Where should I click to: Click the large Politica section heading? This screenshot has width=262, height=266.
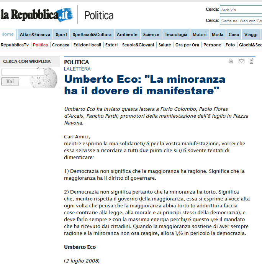tap(99, 15)
